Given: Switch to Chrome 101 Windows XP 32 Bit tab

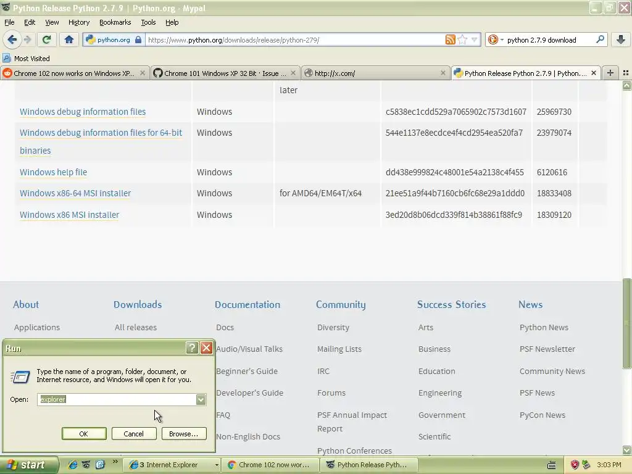Looking at the screenshot, I should (x=225, y=73).
